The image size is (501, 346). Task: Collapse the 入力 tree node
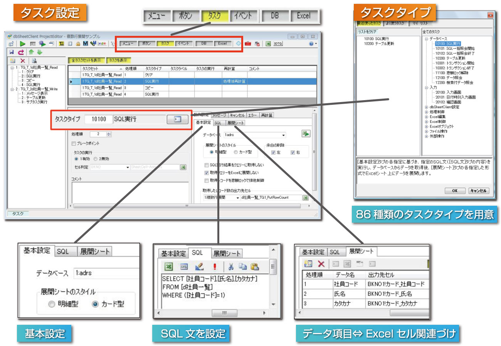click(426, 87)
